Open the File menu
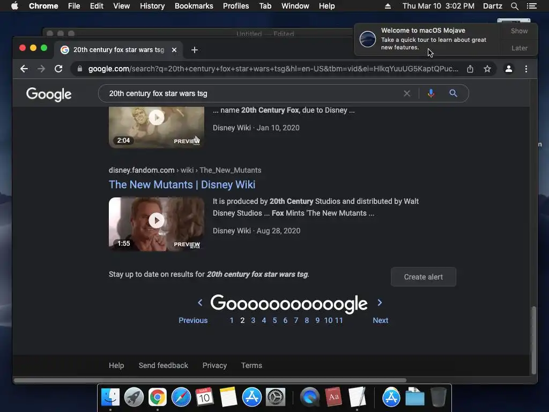549x412 pixels. (74, 6)
